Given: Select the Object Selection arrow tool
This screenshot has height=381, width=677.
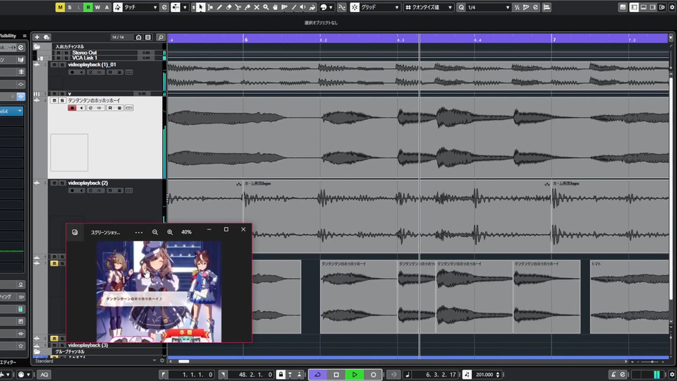Looking at the screenshot, I should 201,7.
